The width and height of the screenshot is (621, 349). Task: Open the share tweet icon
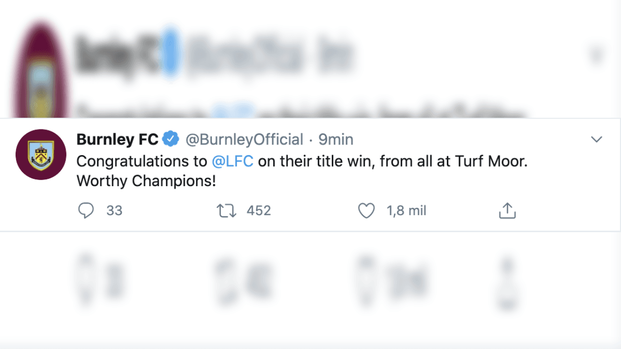pyautogui.click(x=507, y=210)
